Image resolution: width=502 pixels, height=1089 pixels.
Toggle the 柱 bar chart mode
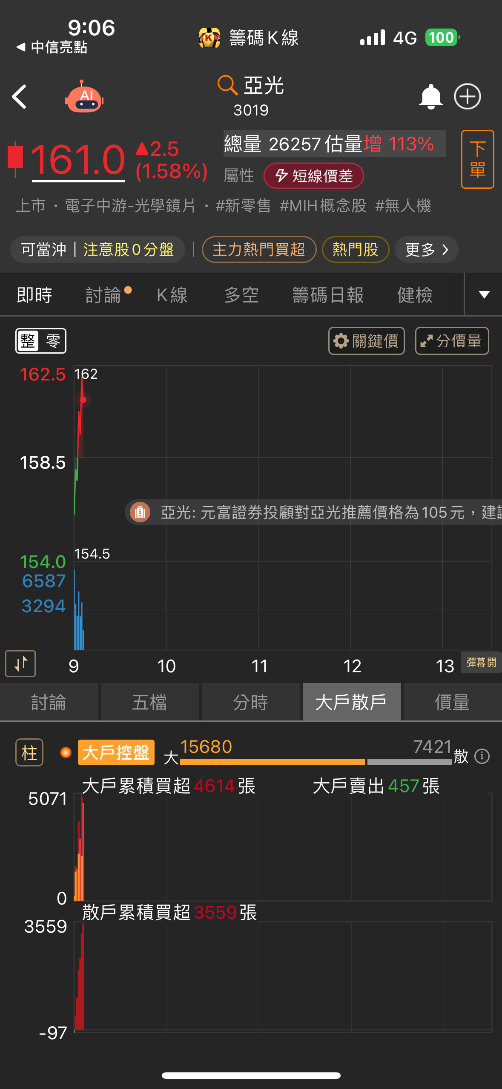29,752
